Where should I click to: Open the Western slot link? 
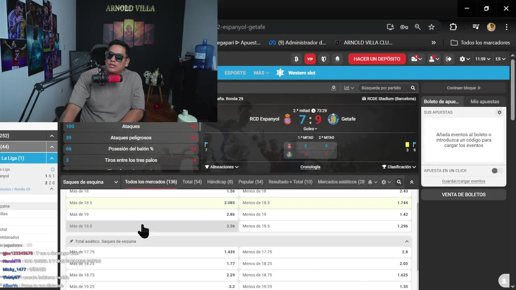302,73
